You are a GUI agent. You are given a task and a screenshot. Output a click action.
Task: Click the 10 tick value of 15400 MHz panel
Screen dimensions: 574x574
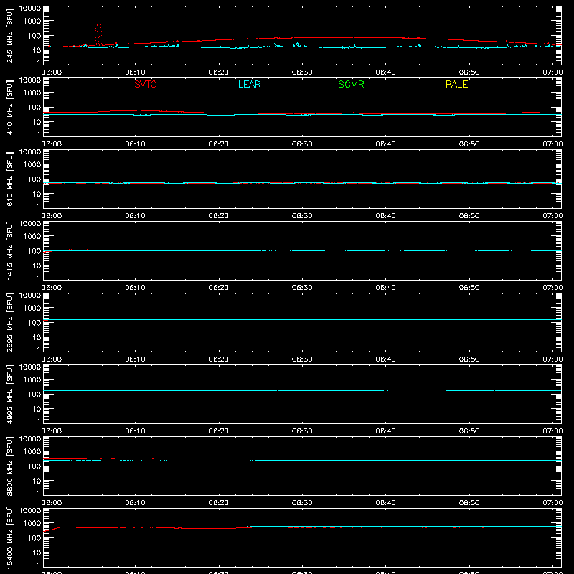[x=37, y=552]
